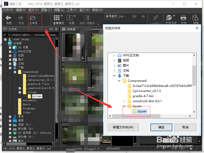
Task: Click the 缩略图 thumbnail grid icon
Action: coord(63,29)
